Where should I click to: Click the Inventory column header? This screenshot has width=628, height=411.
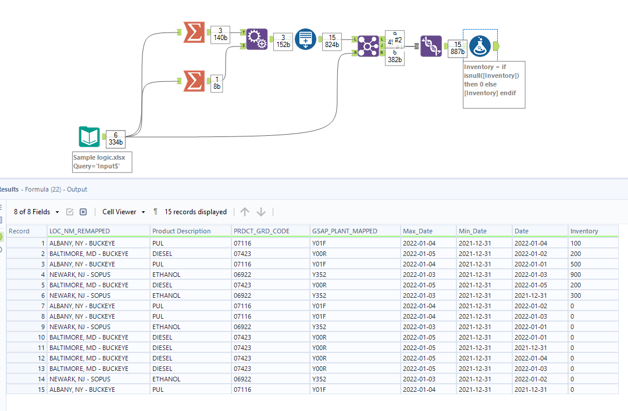[584, 231]
